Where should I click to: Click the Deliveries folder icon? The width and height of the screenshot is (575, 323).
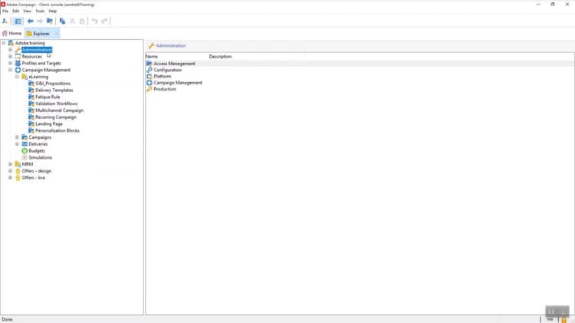pos(25,144)
